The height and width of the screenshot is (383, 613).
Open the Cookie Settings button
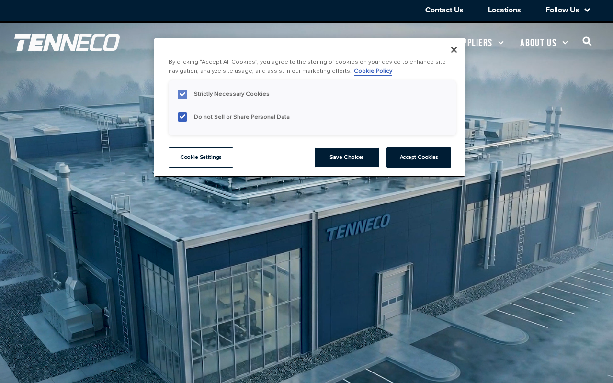tap(201, 158)
